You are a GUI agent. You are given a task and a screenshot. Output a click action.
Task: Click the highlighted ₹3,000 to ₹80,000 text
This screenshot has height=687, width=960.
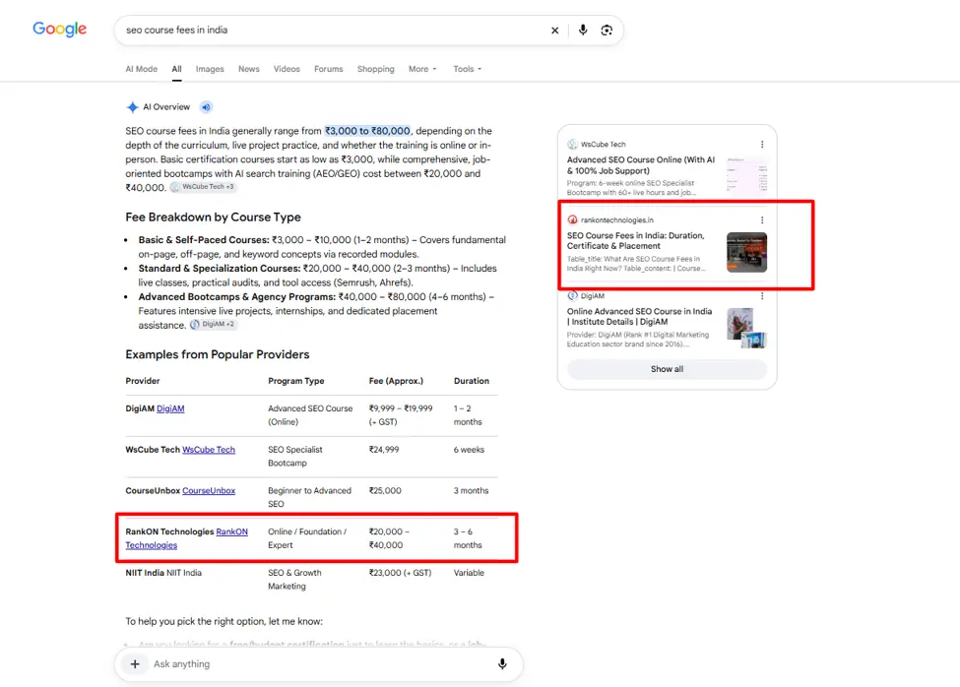tap(367, 131)
